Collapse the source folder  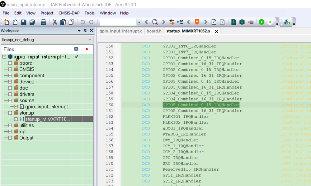coord(10,100)
